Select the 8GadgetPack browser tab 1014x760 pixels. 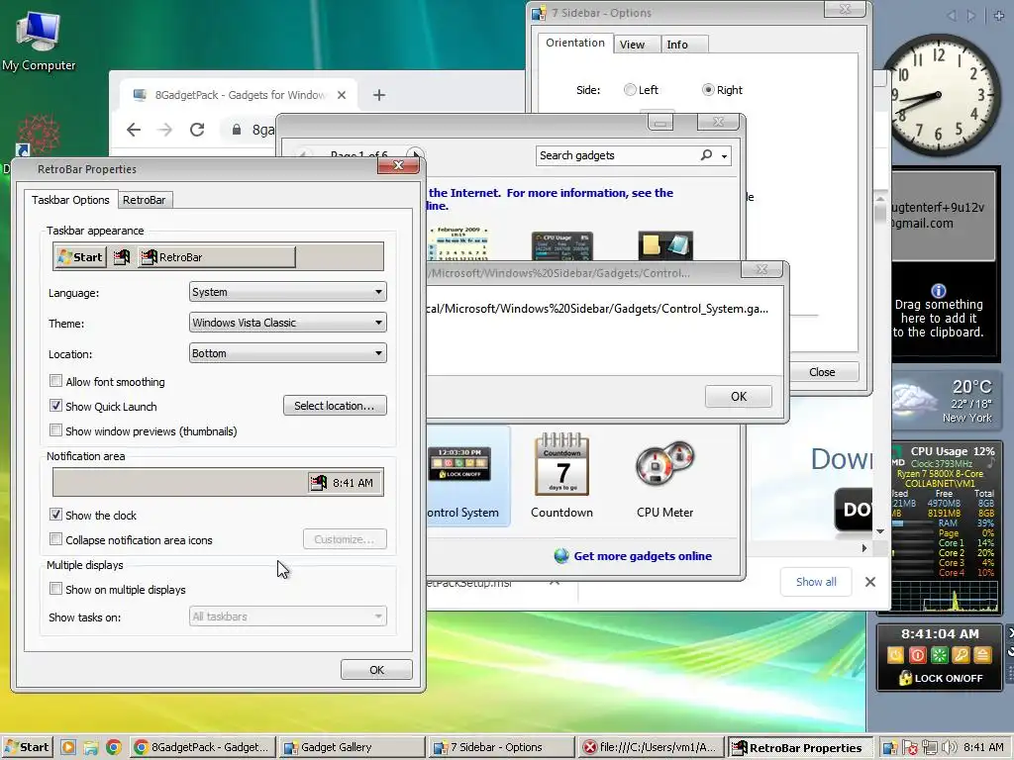(240, 95)
